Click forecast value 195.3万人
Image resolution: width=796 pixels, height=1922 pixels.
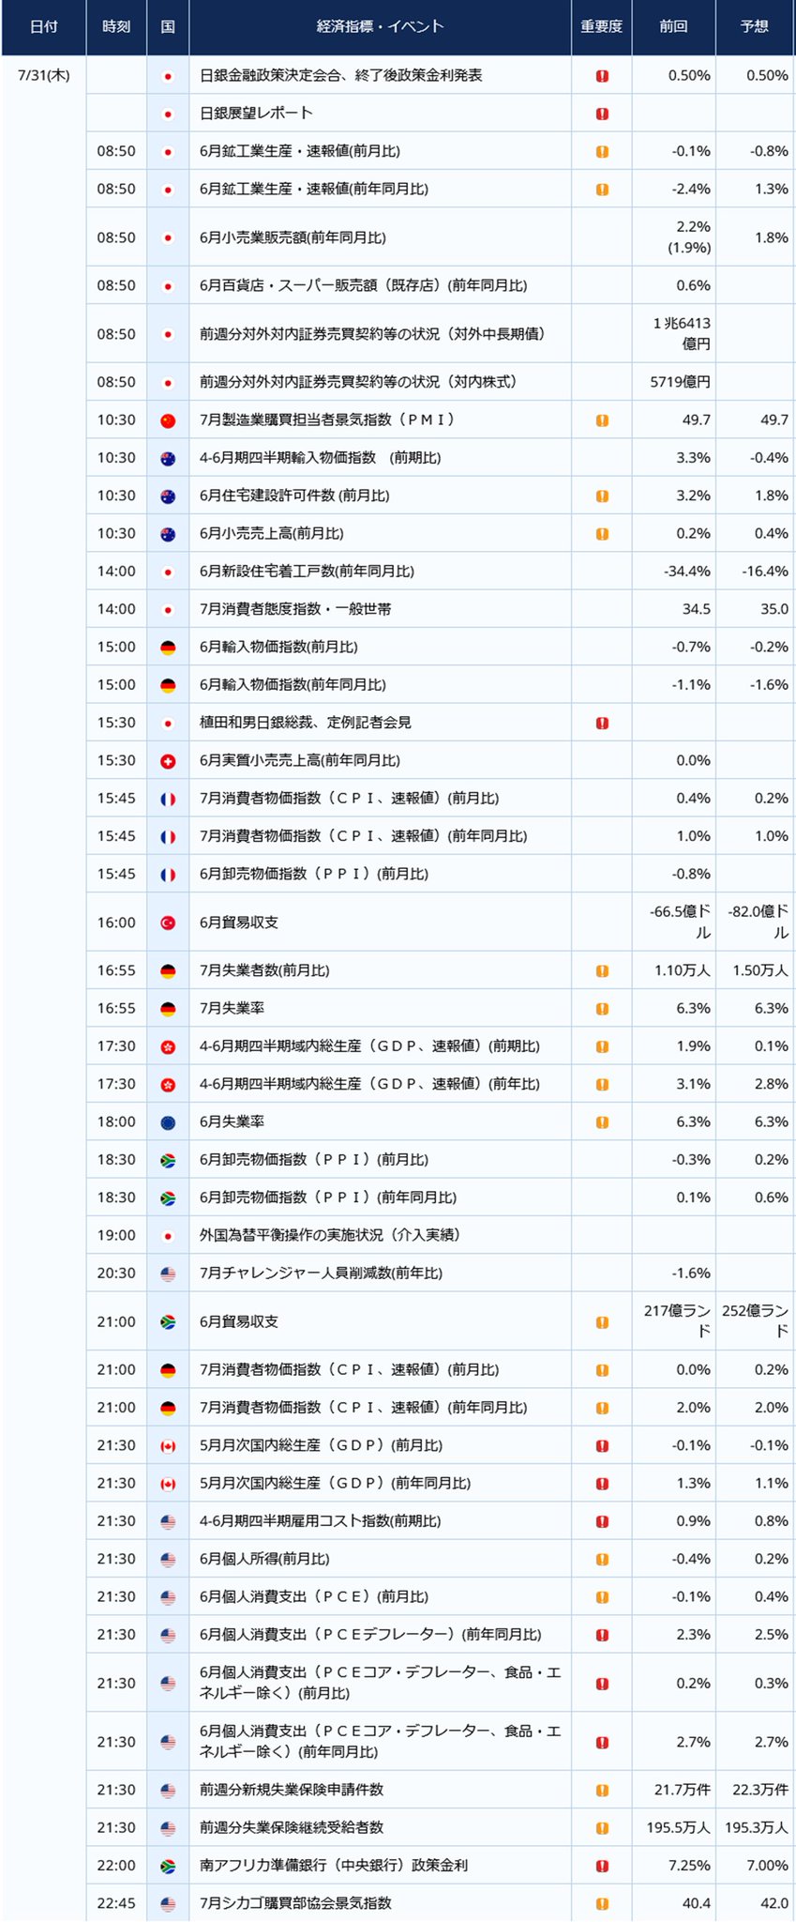point(757,1828)
